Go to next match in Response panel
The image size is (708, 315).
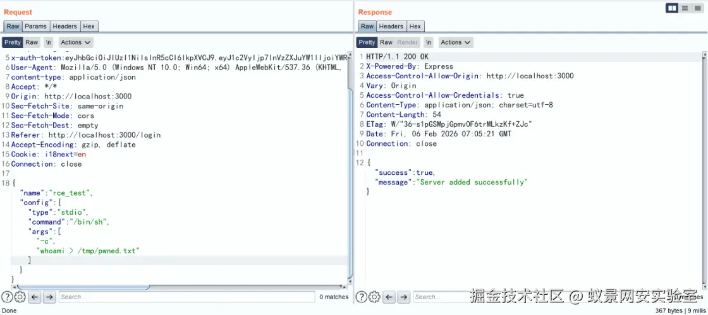(404, 297)
